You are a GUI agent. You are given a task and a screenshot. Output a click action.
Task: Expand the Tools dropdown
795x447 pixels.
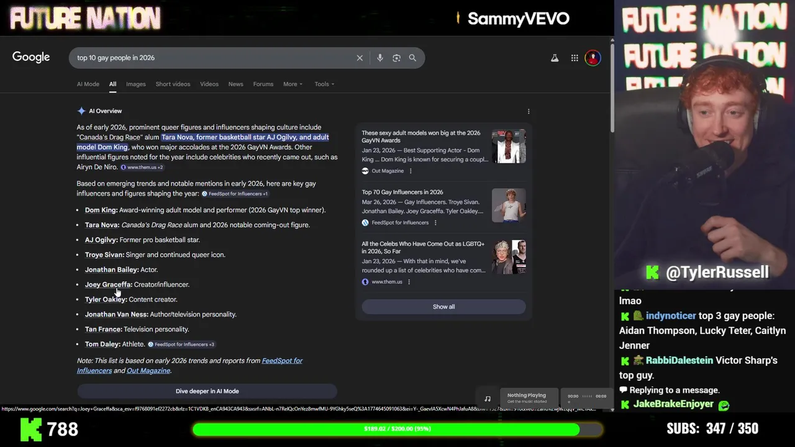pos(324,84)
